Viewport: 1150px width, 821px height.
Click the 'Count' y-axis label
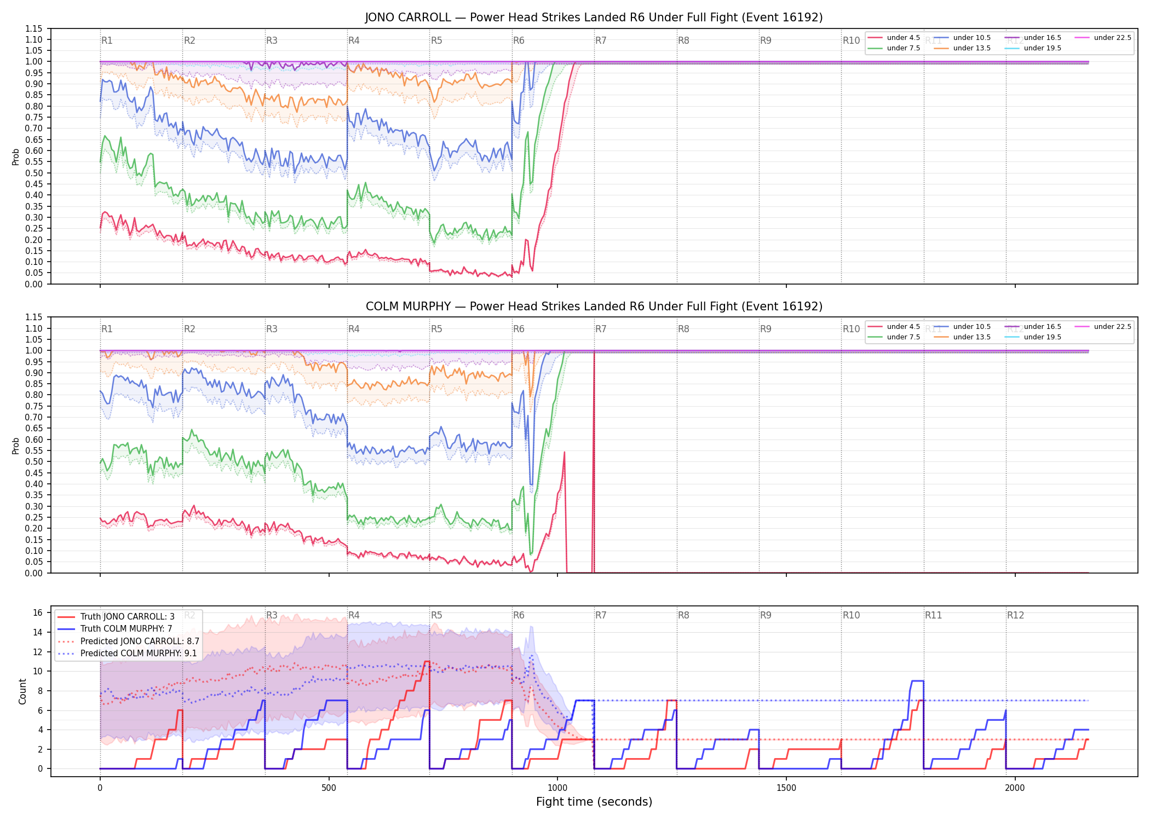tap(22, 691)
